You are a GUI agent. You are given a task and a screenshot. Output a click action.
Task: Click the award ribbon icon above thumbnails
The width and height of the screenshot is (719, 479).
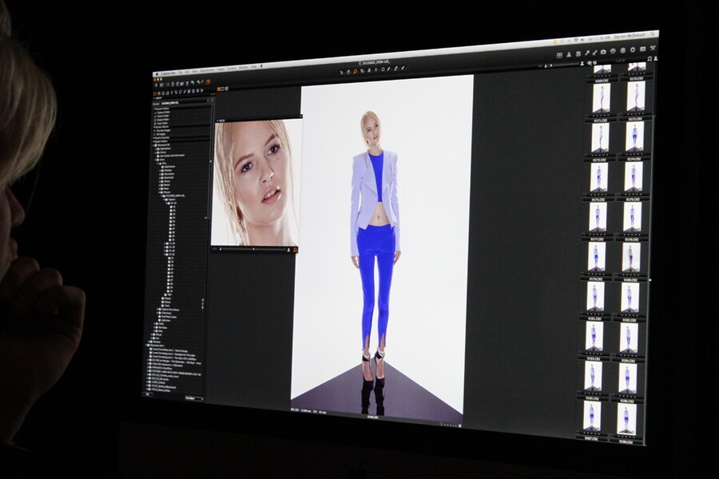[x=649, y=59]
